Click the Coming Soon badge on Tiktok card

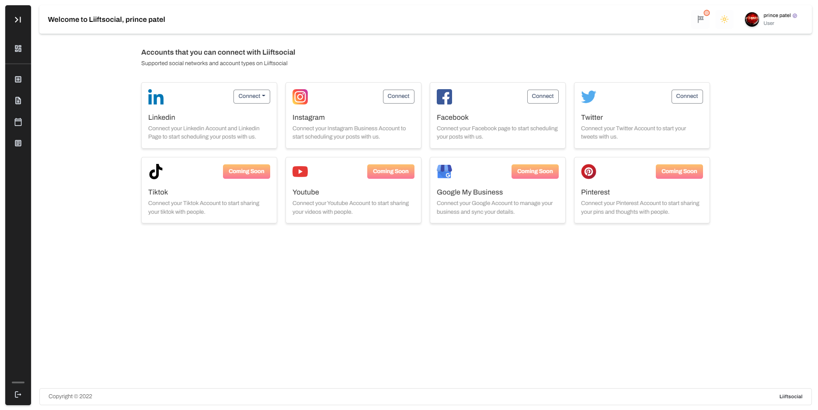(x=246, y=171)
